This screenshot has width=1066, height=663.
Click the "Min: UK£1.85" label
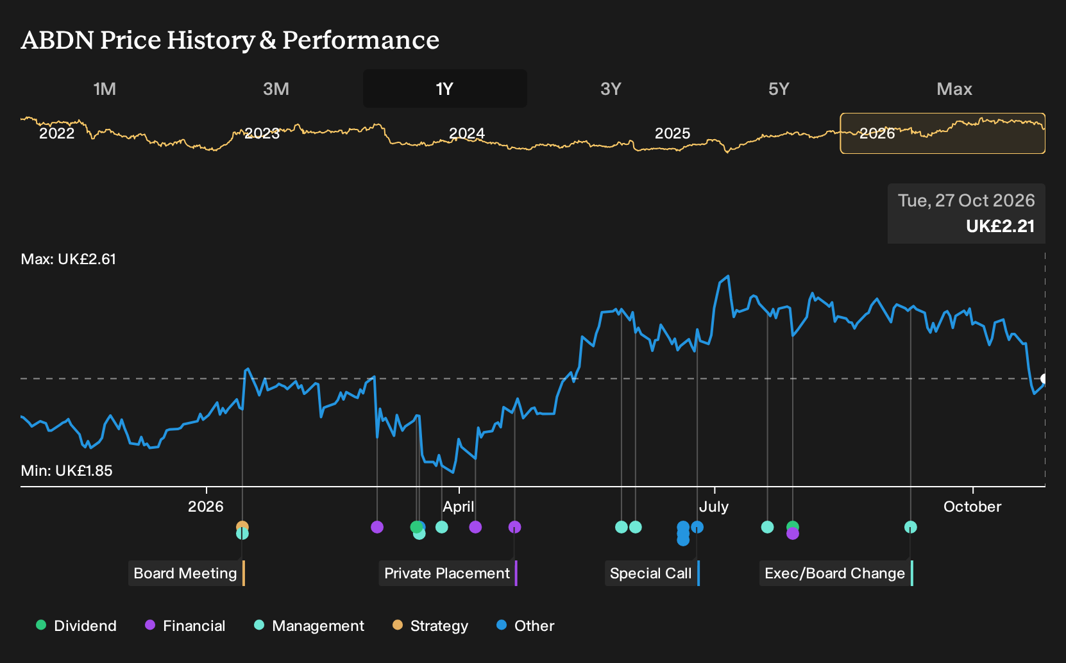click(x=67, y=471)
